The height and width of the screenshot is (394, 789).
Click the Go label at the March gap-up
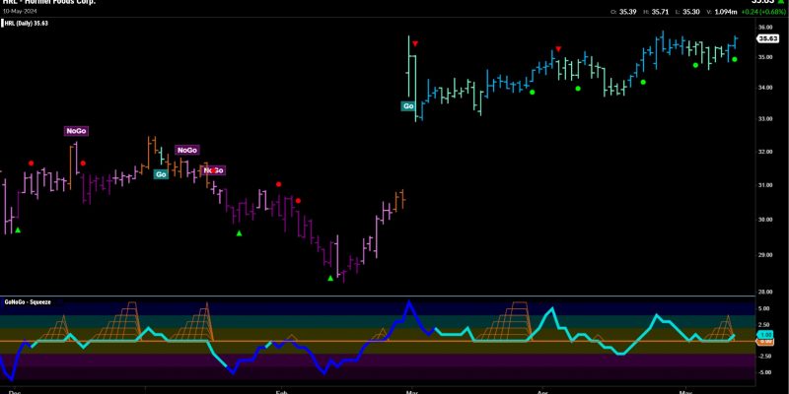coord(407,106)
